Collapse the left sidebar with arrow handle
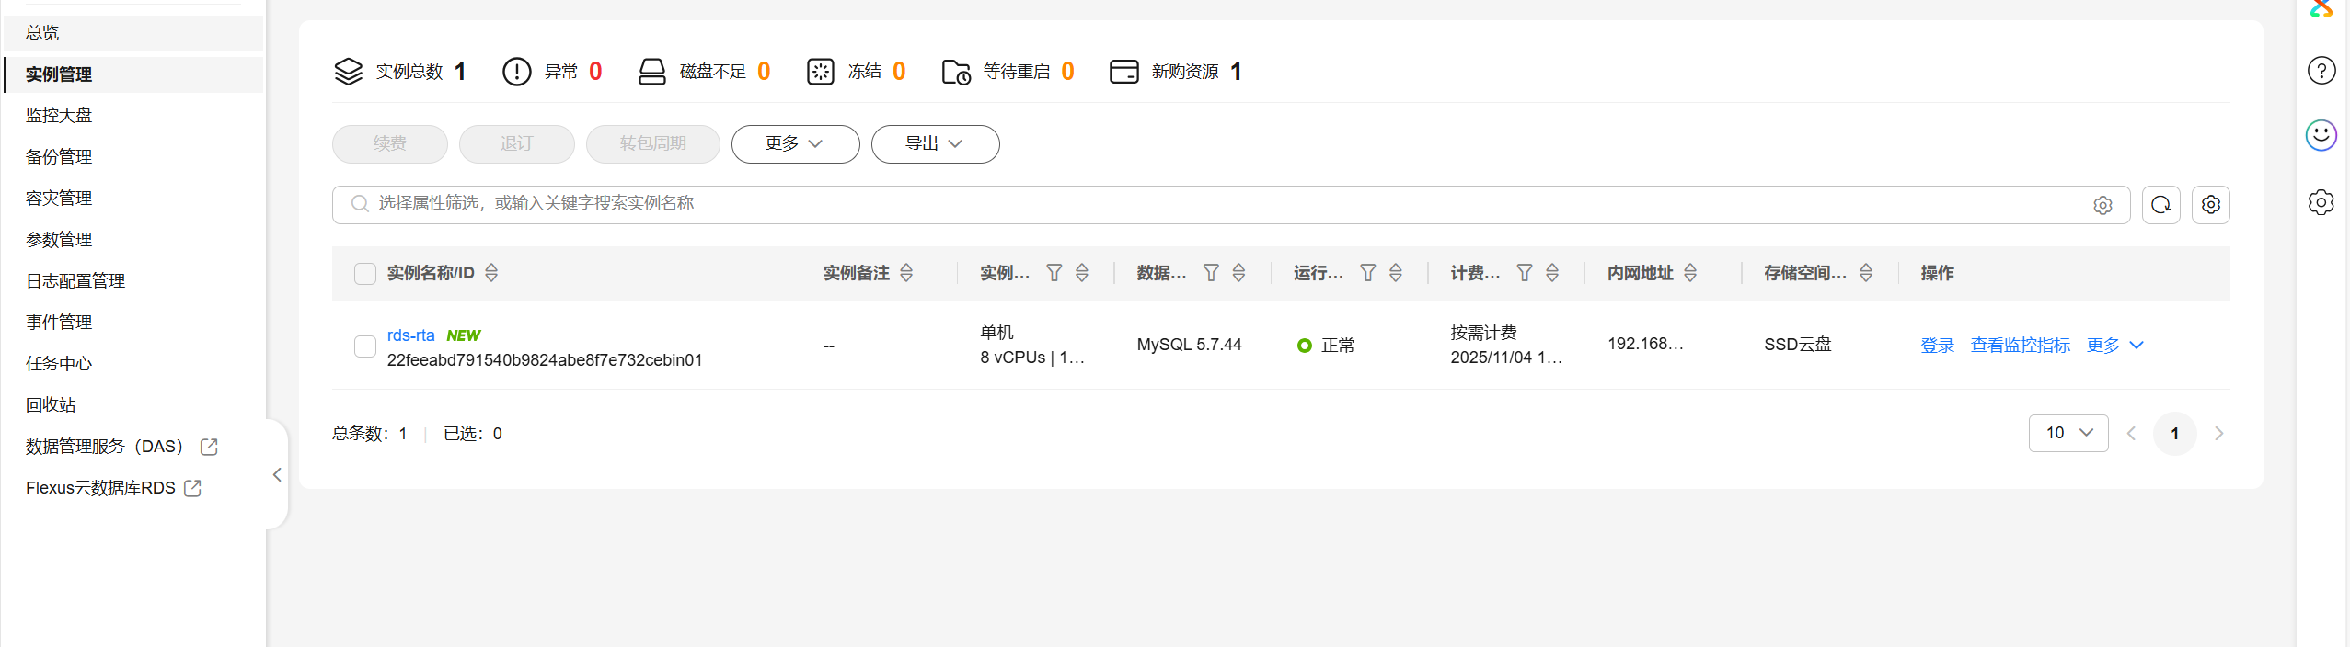2350x647 pixels. [277, 474]
